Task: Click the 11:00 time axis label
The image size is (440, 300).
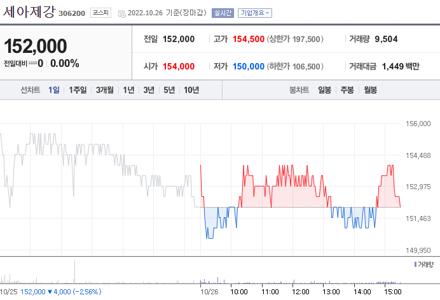Action: coord(270,292)
